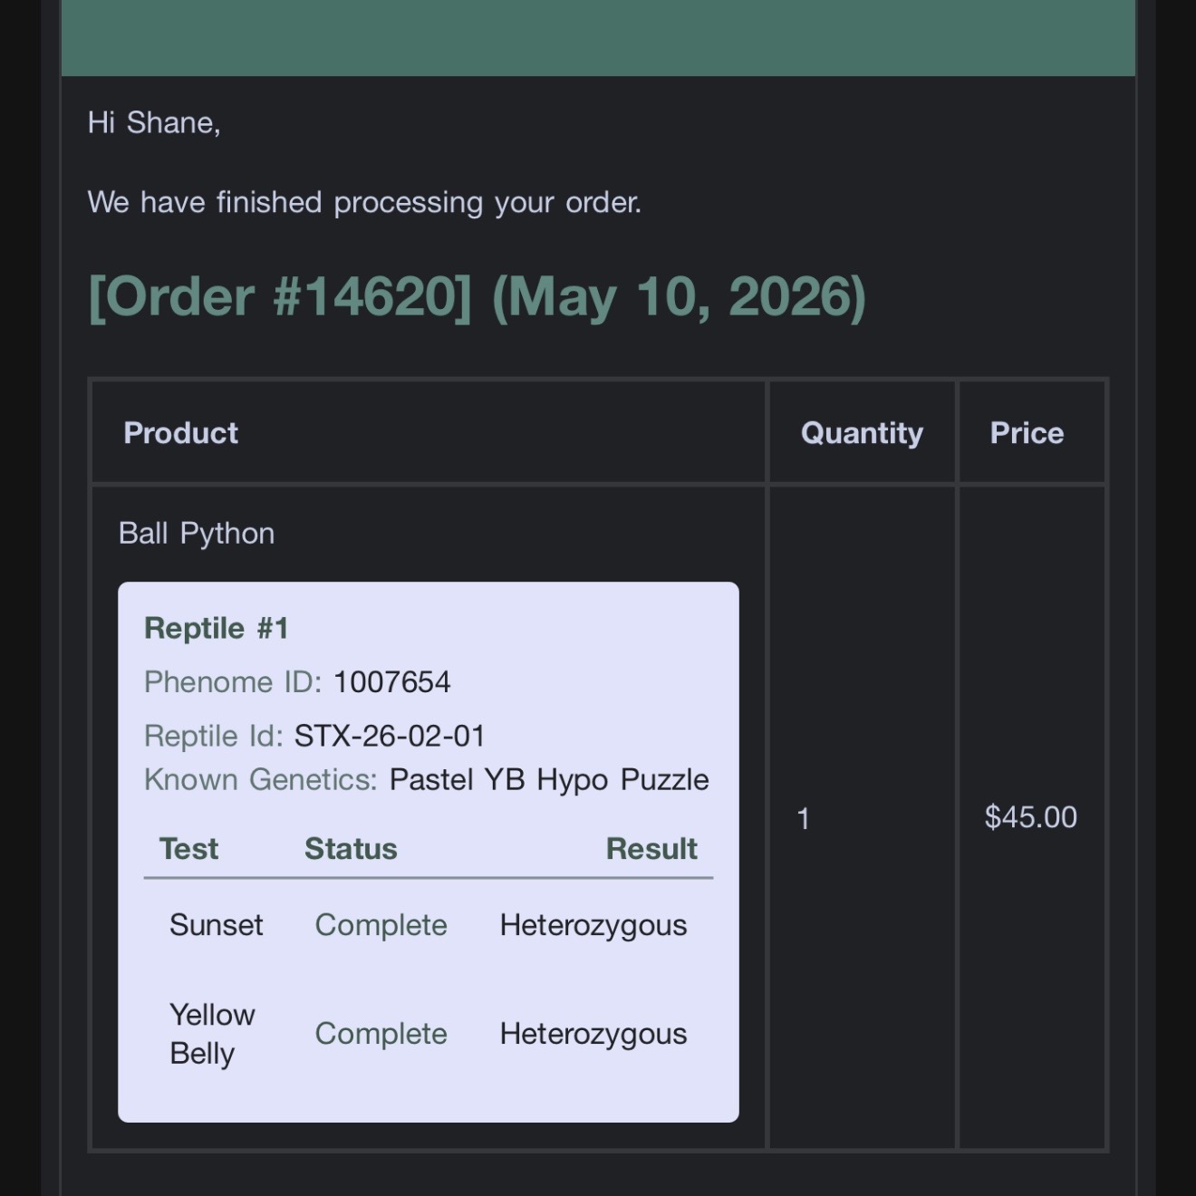The height and width of the screenshot is (1196, 1196).
Task: Select the Phenome ID number 1007654
Action: (391, 682)
